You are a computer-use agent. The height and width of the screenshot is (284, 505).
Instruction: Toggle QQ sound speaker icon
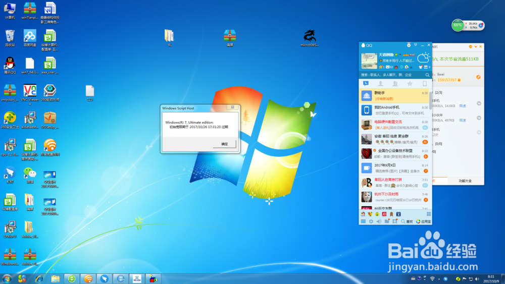pos(379,221)
